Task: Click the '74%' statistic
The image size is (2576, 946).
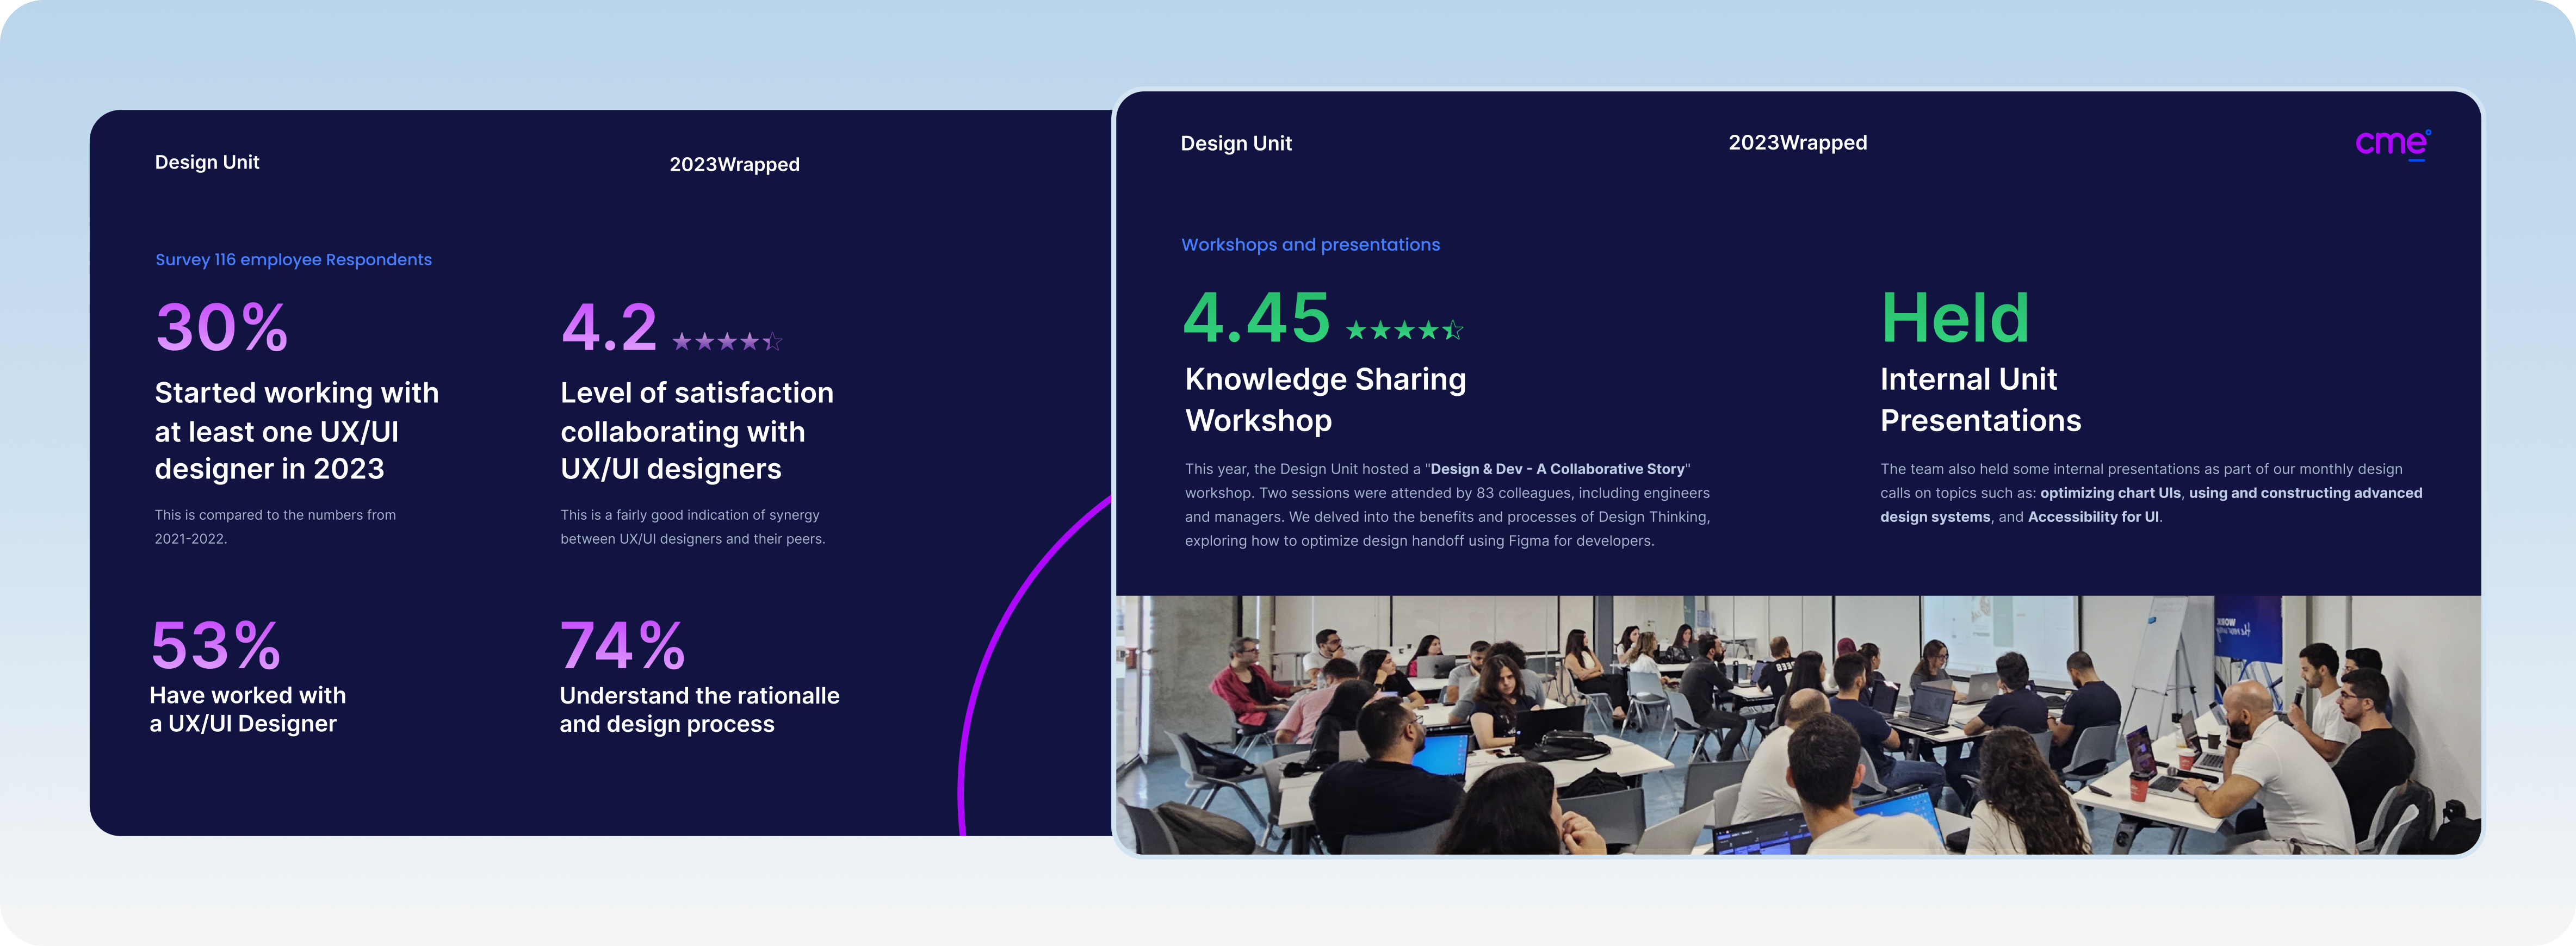Action: 622,646
